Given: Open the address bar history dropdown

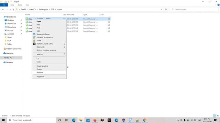Looking at the screenshot, I should (162, 10).
